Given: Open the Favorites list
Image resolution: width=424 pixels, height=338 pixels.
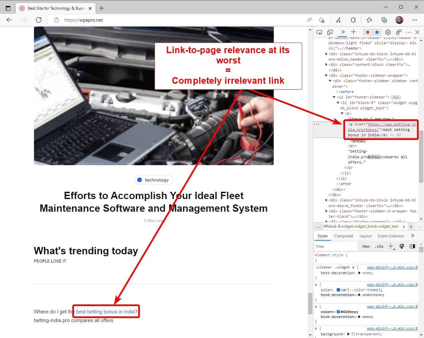Looking at the screenshot, I should coord(369,20).
